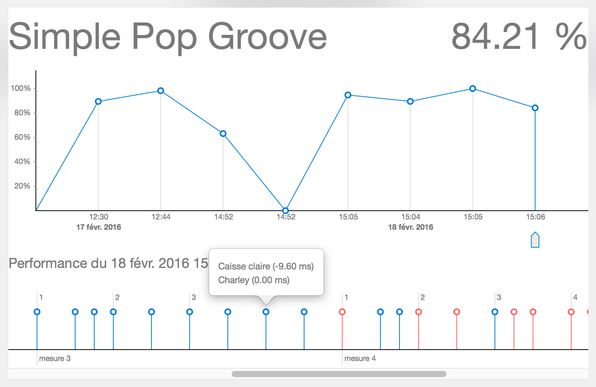Select Charley entry in the tooltip
Viewport: 596px width, 387px height.
click(254, 280)
